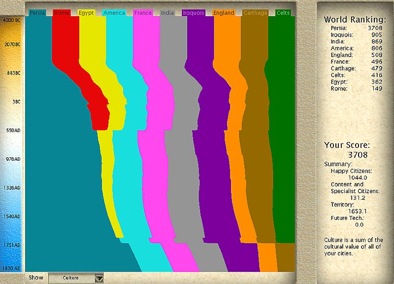Click the World Ranking heading
This screenshot has height=284, width=394.
tap(355, 20)
